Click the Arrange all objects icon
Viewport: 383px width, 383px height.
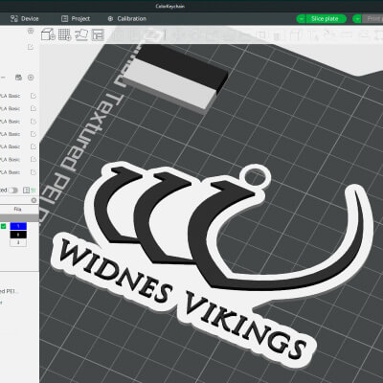tap(98, 34)
